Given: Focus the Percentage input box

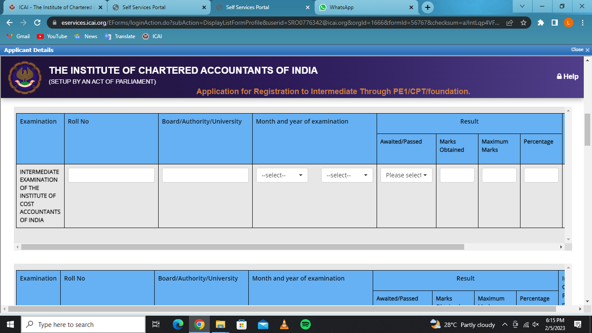Looking at the screenshot, I should pos(541,175).
